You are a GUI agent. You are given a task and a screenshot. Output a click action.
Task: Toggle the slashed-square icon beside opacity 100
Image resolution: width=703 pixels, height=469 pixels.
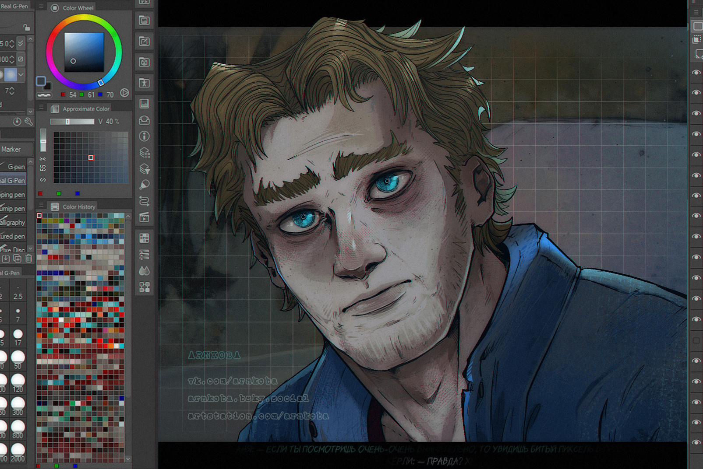(x=21, y=59)
